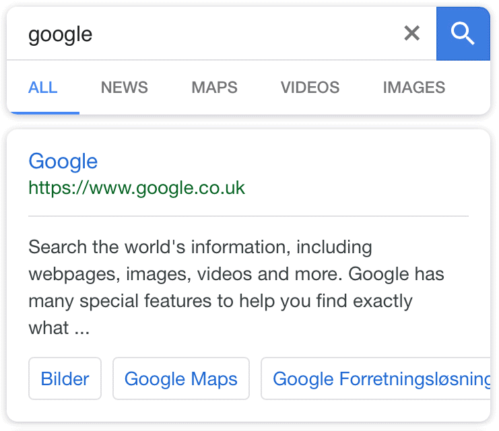Select the ALL tab
The height and width of the screenshot is (431, 499).
coord(43,88)
